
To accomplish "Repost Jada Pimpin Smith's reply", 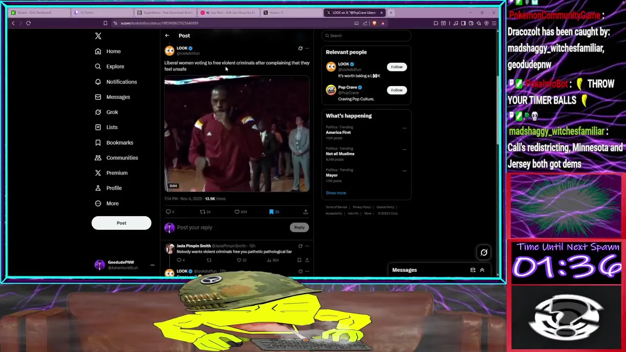I will [x=209, y=260].
